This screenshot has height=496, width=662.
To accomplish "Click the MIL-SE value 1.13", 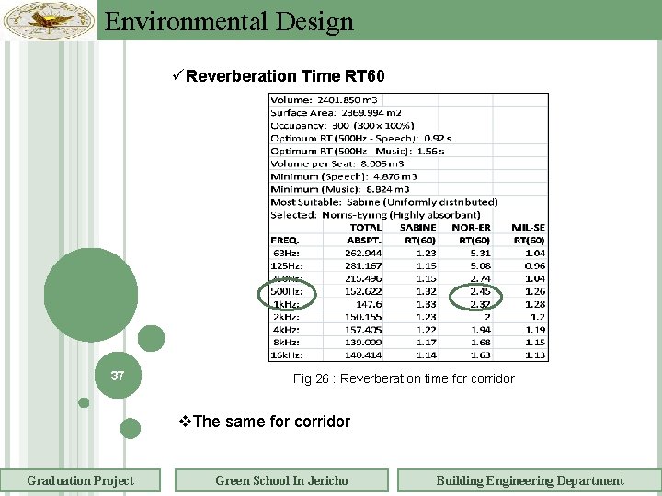I will pos(535,355).
